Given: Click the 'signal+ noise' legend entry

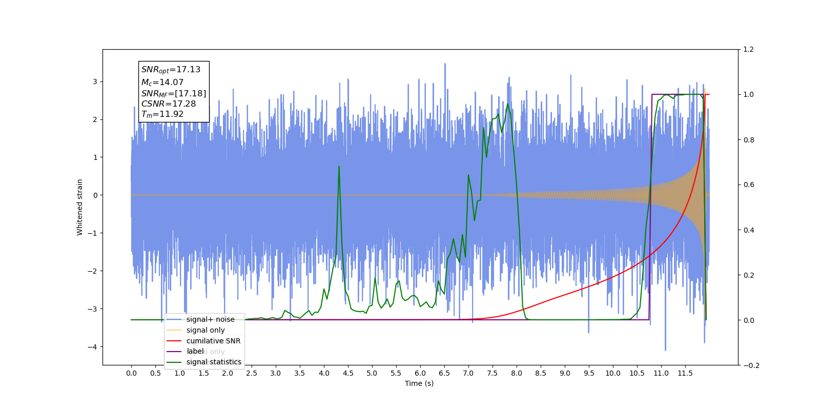Looking at the screenshot, I should (210, 319).
